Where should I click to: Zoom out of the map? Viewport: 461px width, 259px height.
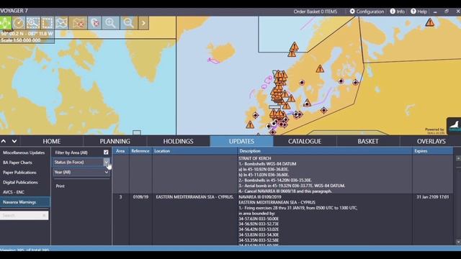pyautogui.click(x=129, y=23)
